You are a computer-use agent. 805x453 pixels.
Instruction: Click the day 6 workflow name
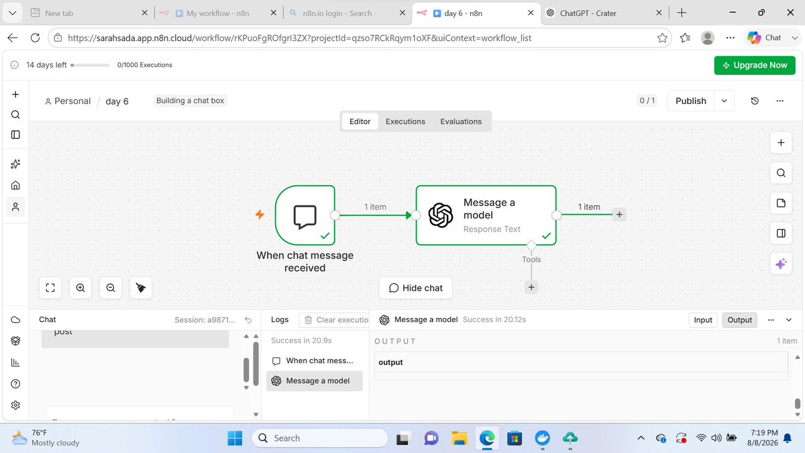point(117,101)
